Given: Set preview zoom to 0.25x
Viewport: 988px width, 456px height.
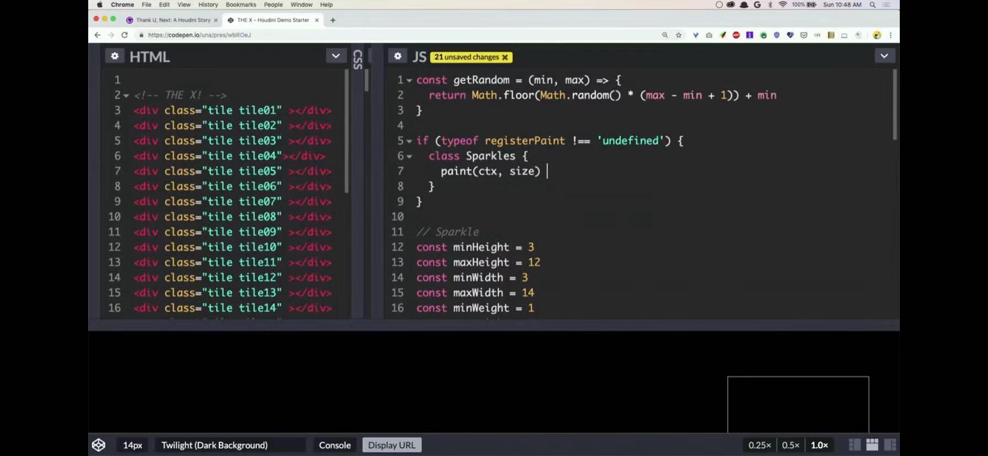Looking at the screenshot, I should tap(759, 445).
